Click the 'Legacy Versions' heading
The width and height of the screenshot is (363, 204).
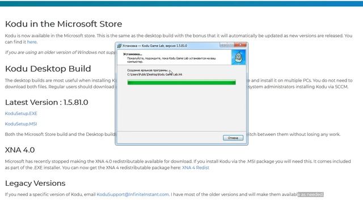[35, 183]
